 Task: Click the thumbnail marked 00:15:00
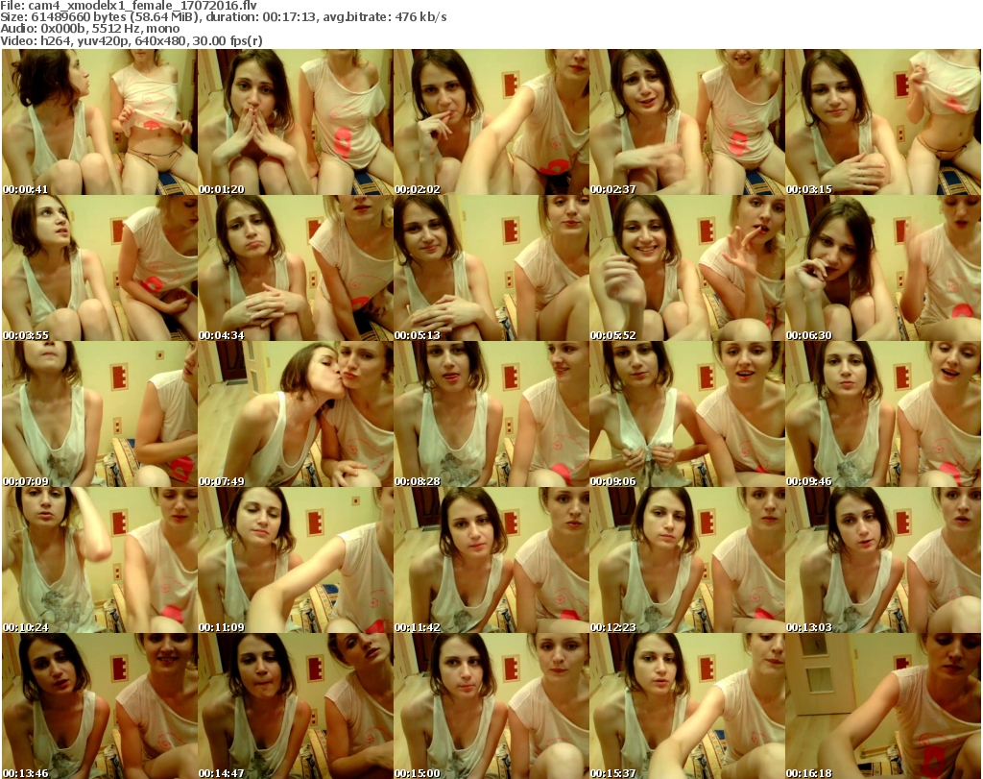click(x=491, y=706)
